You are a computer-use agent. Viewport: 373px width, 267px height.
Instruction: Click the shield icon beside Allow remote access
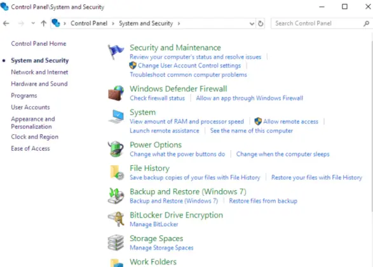pos(258,121)
